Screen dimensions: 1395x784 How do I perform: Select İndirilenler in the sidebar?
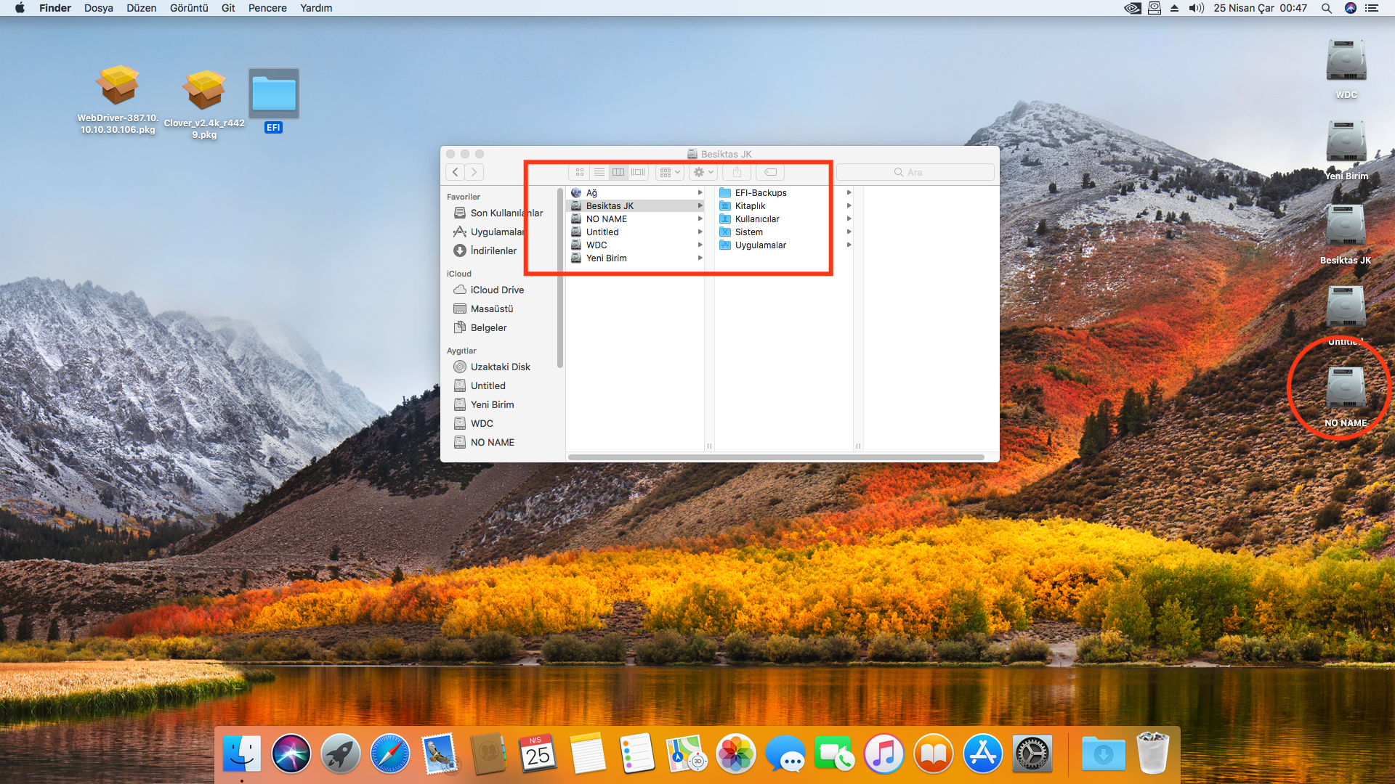coord(493,250)
